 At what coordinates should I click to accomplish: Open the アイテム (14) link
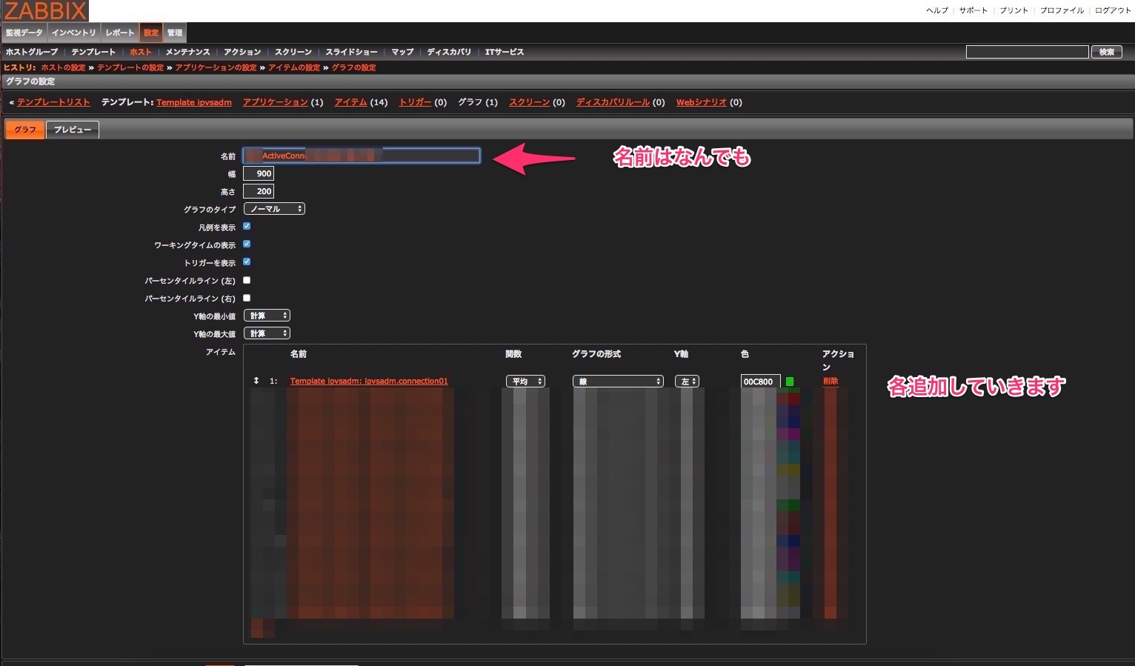tap(350, 102)
